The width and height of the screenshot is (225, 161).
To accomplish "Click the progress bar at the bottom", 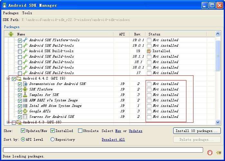I will (x=103, y=150).
